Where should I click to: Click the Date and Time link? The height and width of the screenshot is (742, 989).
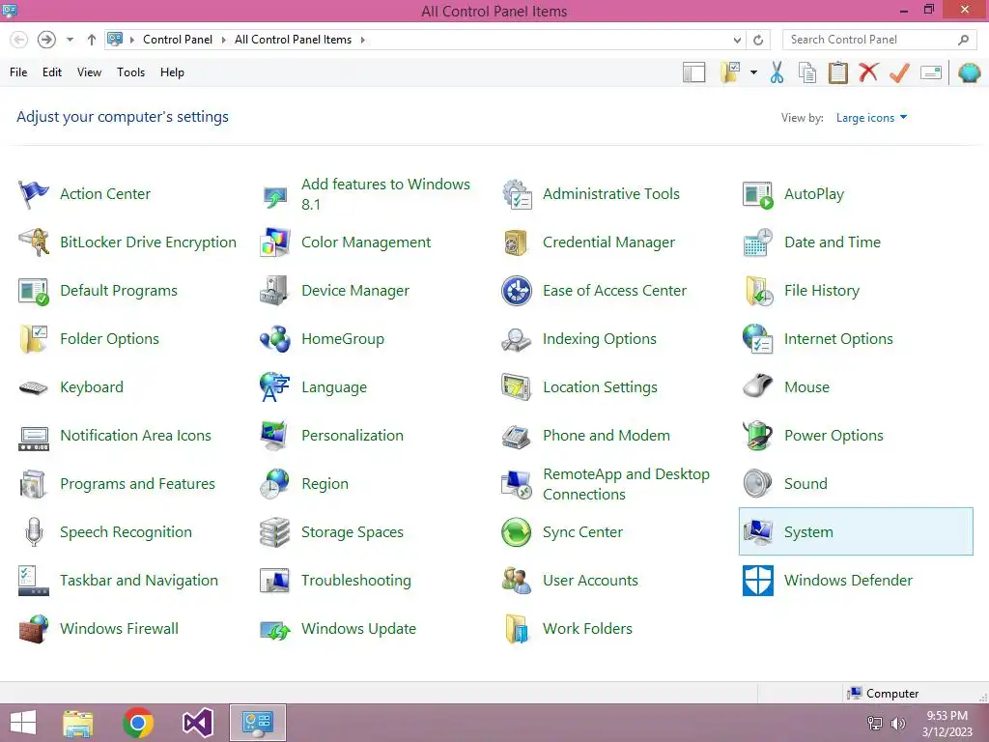point(833,243)
